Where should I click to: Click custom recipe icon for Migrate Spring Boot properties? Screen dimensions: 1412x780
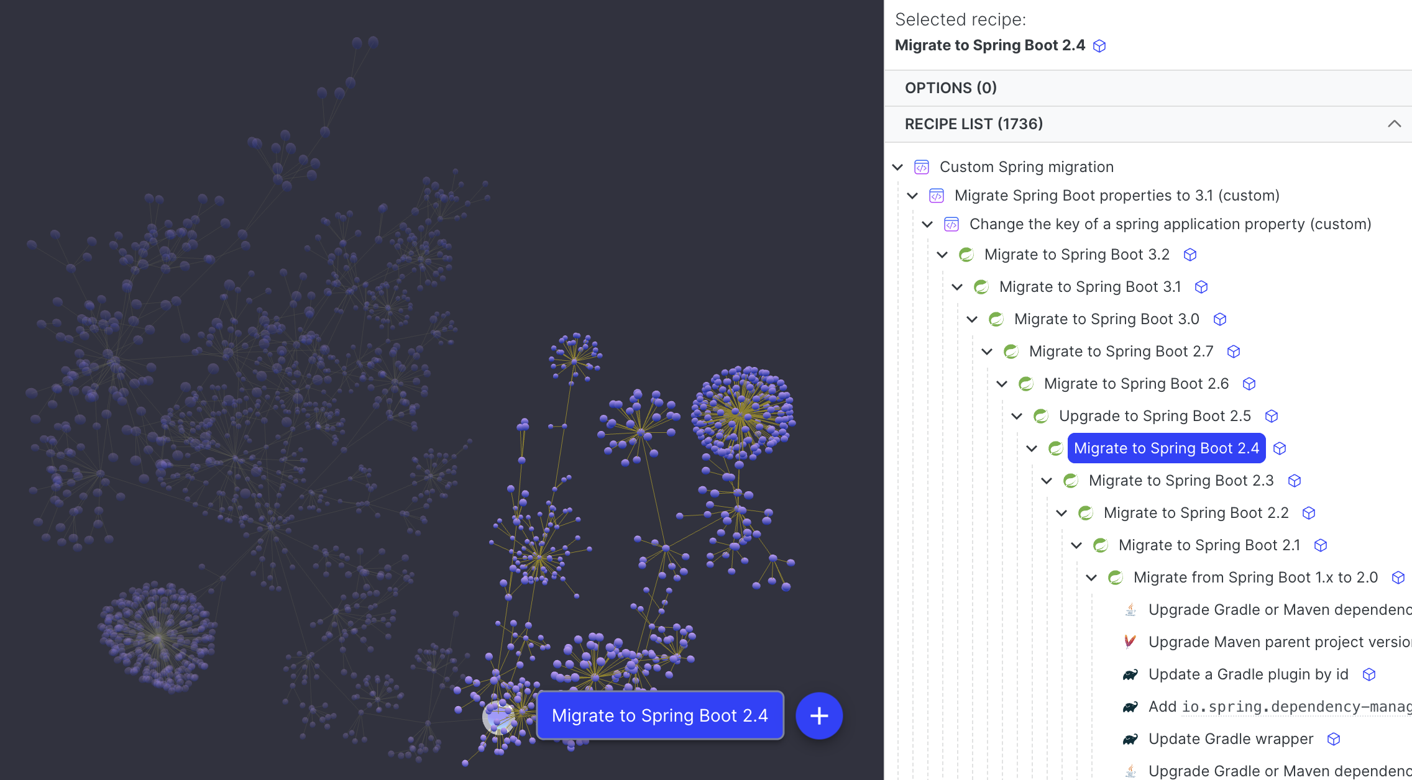click(937, 196)
